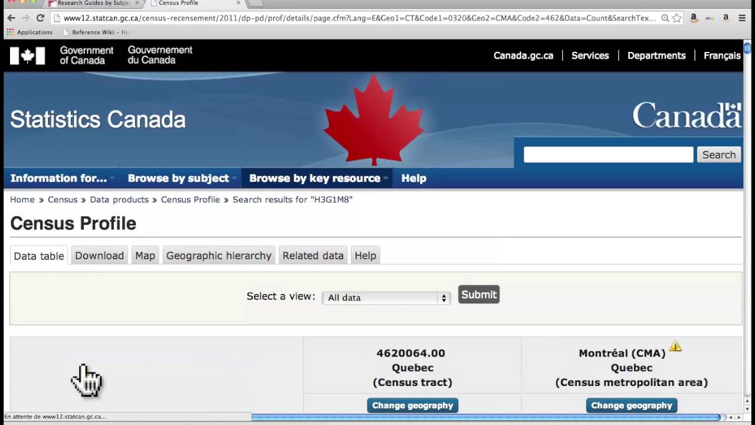Select the Data table tab

click(x=39, y=256)
